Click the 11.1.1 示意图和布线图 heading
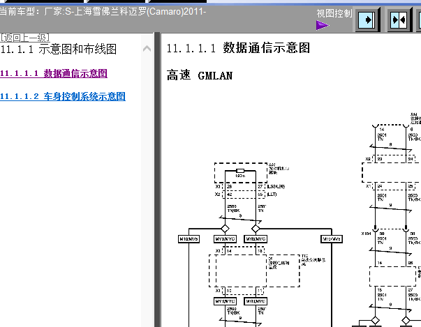The width and height of the screenshot is (421, 327). coord(58,50)
